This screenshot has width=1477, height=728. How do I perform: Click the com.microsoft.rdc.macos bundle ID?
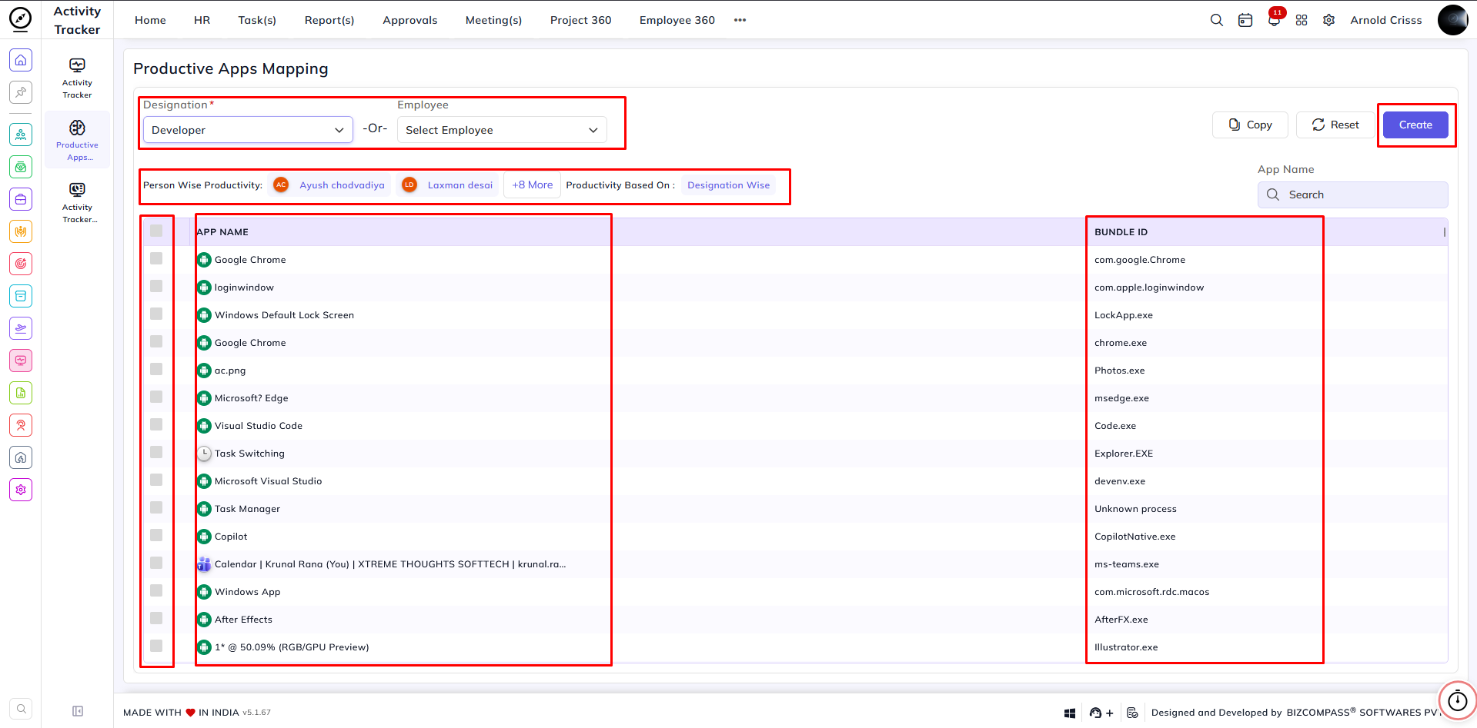coord(1151,592)
